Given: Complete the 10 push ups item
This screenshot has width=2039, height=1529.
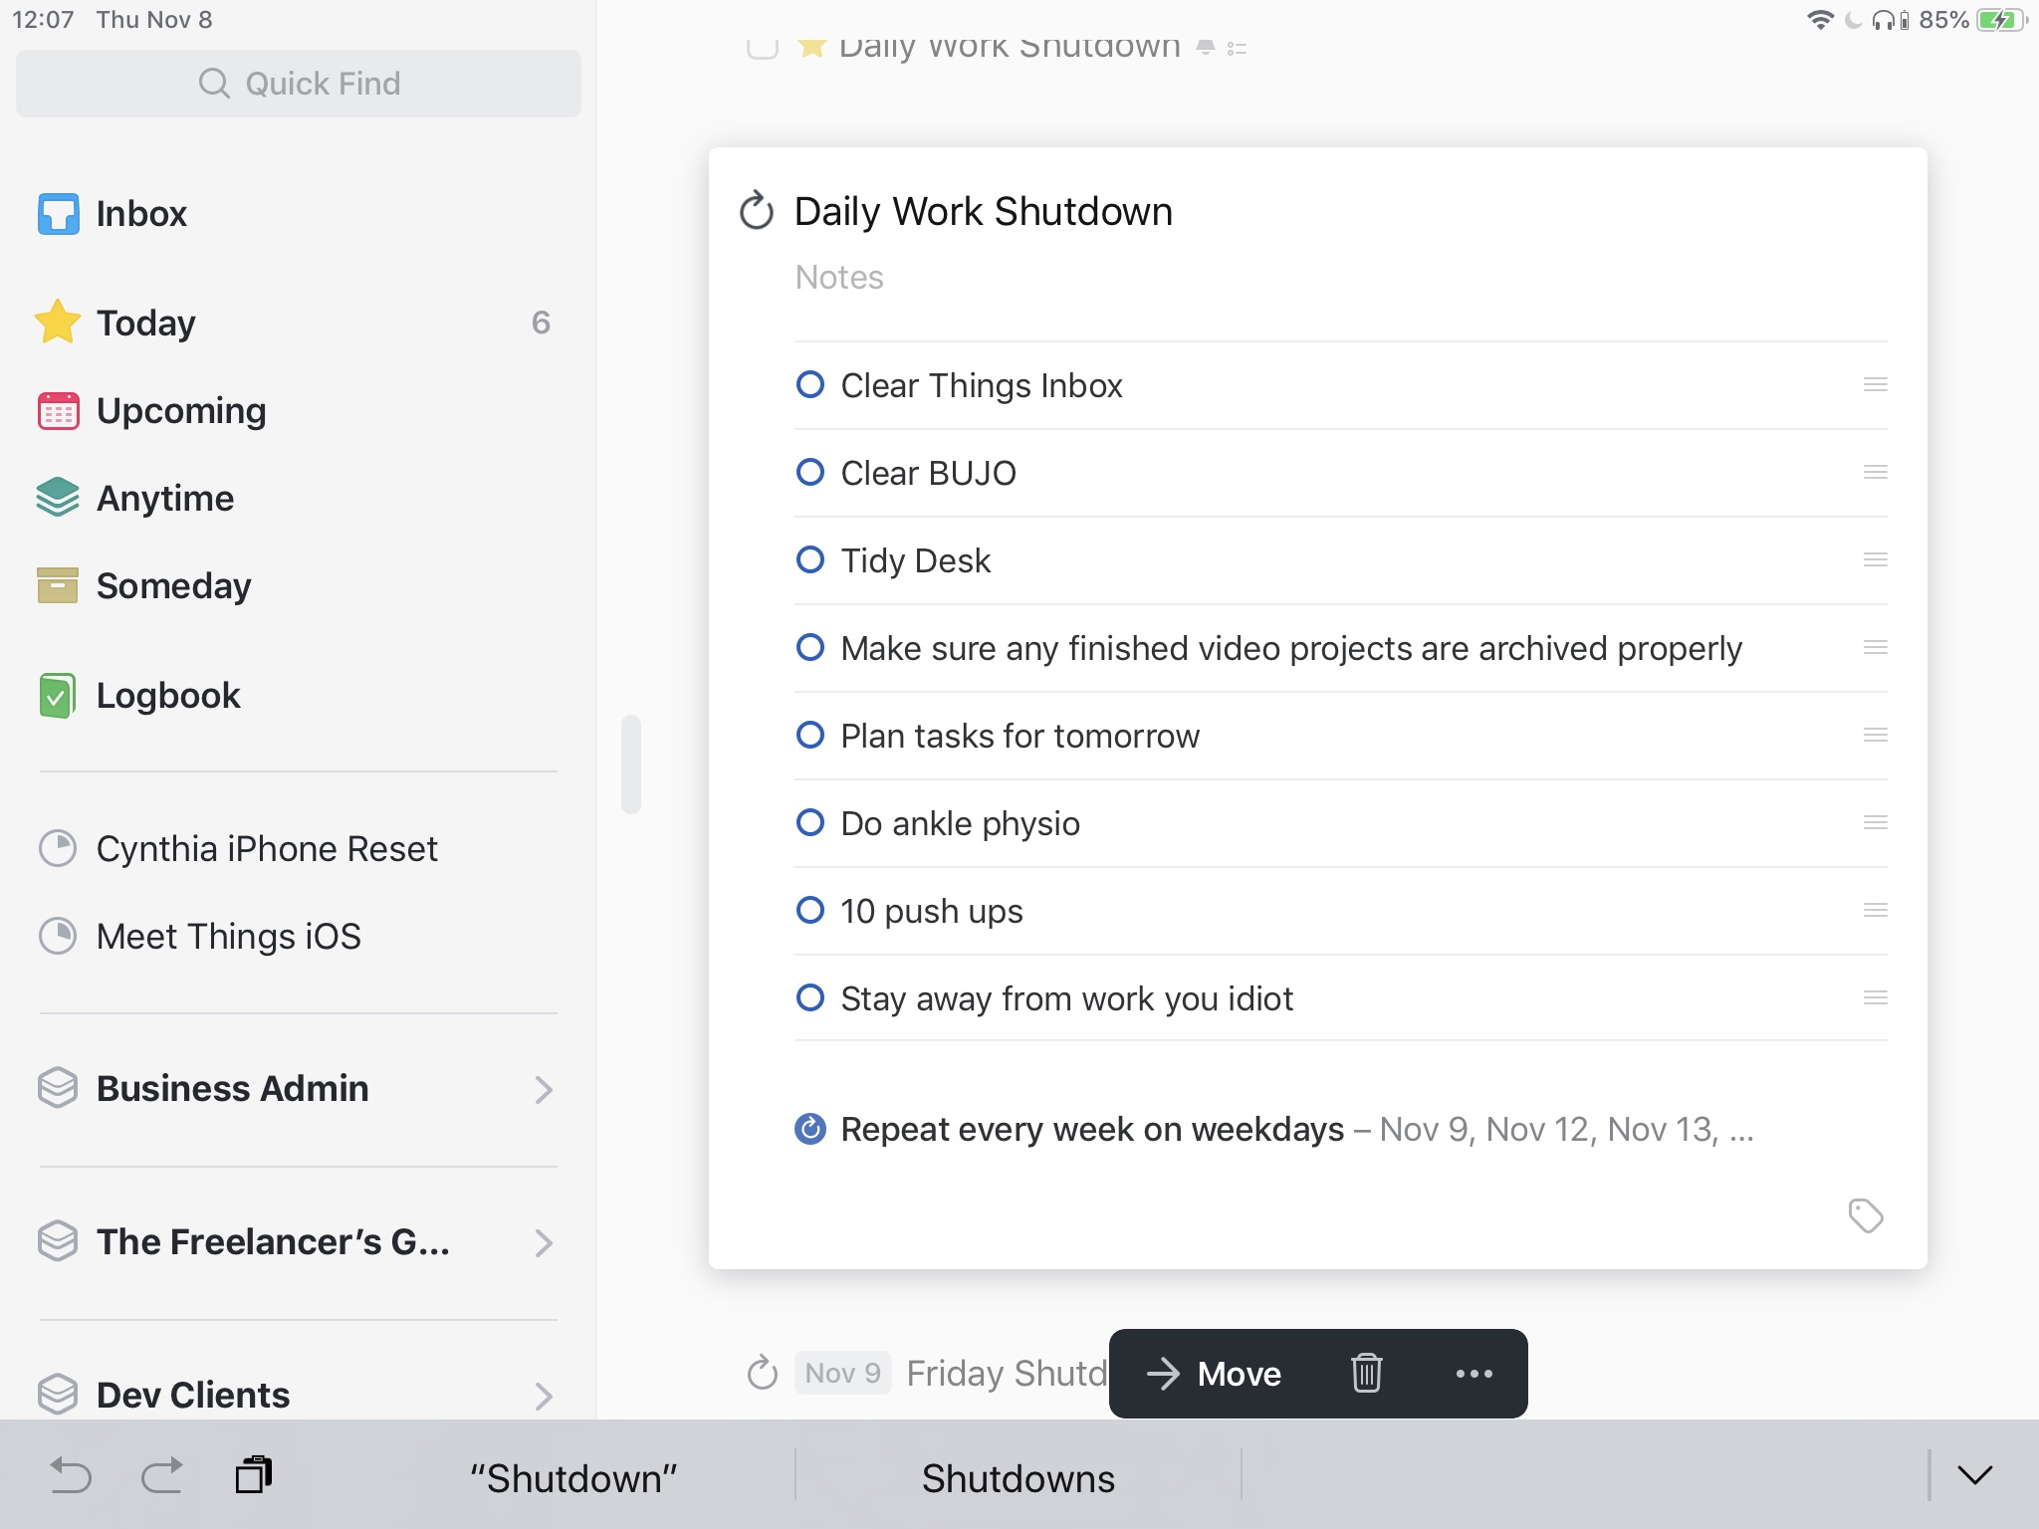Looking at the screenshot, I should click(810, 910).
